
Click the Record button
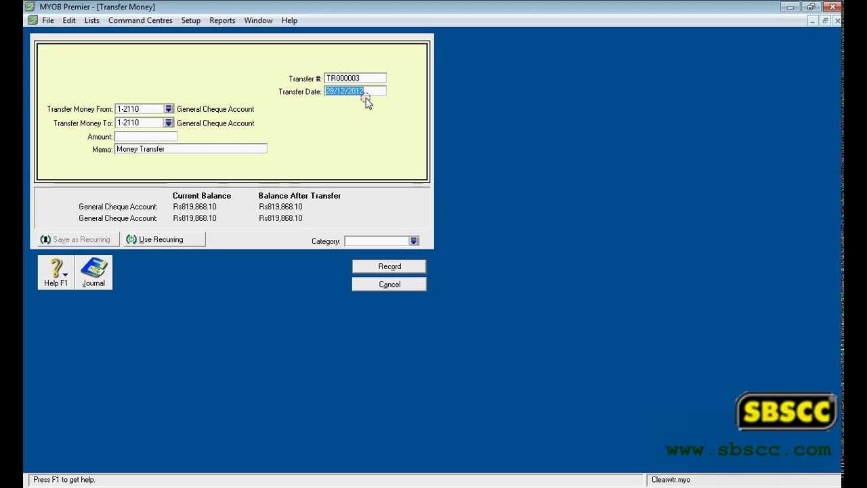tap(389, 266)
